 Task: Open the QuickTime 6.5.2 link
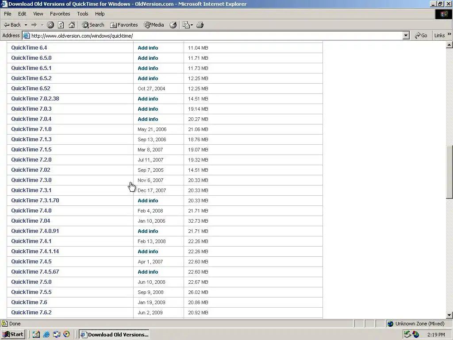coord(31,78)
